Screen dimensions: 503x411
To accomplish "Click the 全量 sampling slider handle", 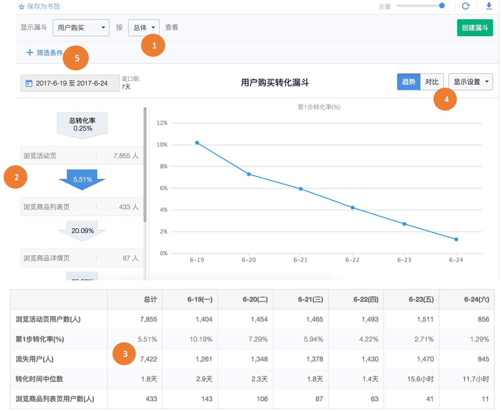I will click(x=442, y=6).
